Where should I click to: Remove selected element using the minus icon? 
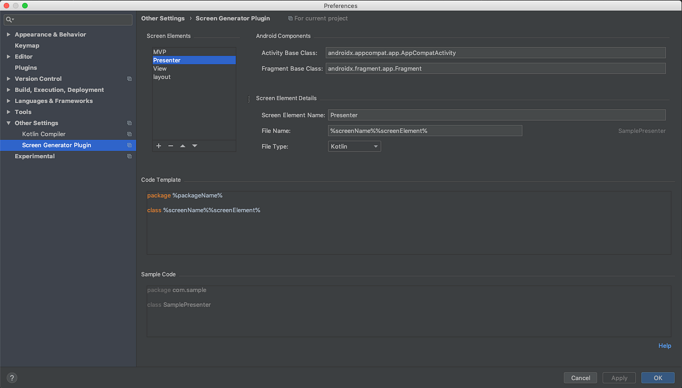pos(170,146)
